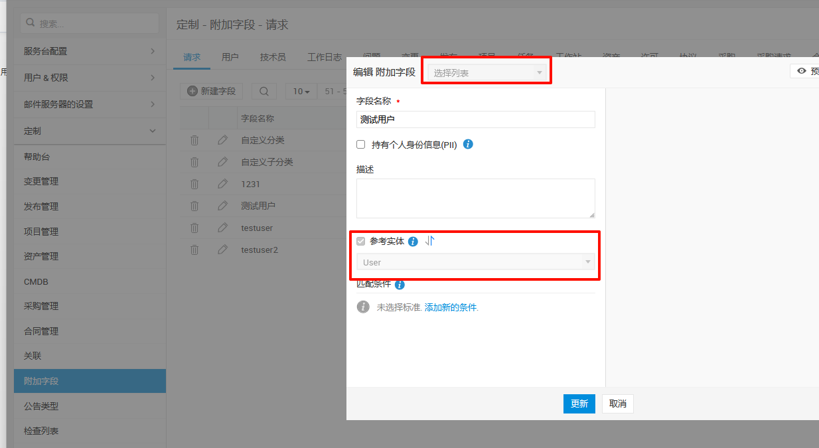Edit the 自定义子分类 field
The width and height of the screenshot is (819, 448).
coord(222,162)
